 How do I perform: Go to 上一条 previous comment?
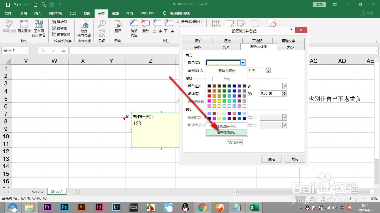tap(157, 27)
